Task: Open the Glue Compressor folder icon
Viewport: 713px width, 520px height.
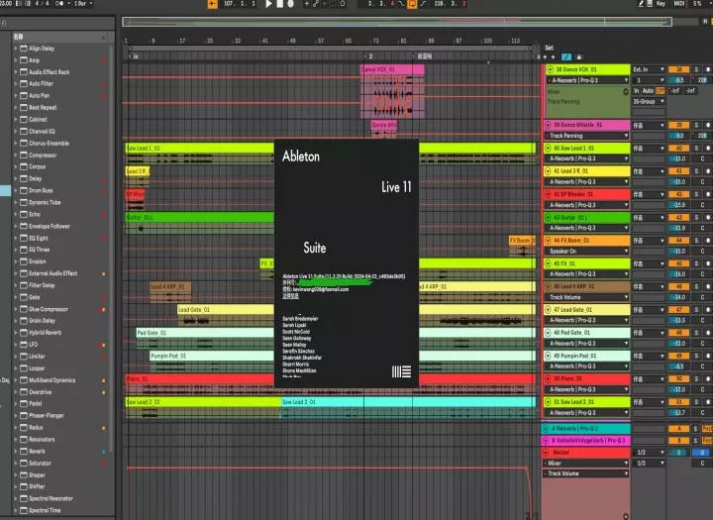Action: (24, 309)
